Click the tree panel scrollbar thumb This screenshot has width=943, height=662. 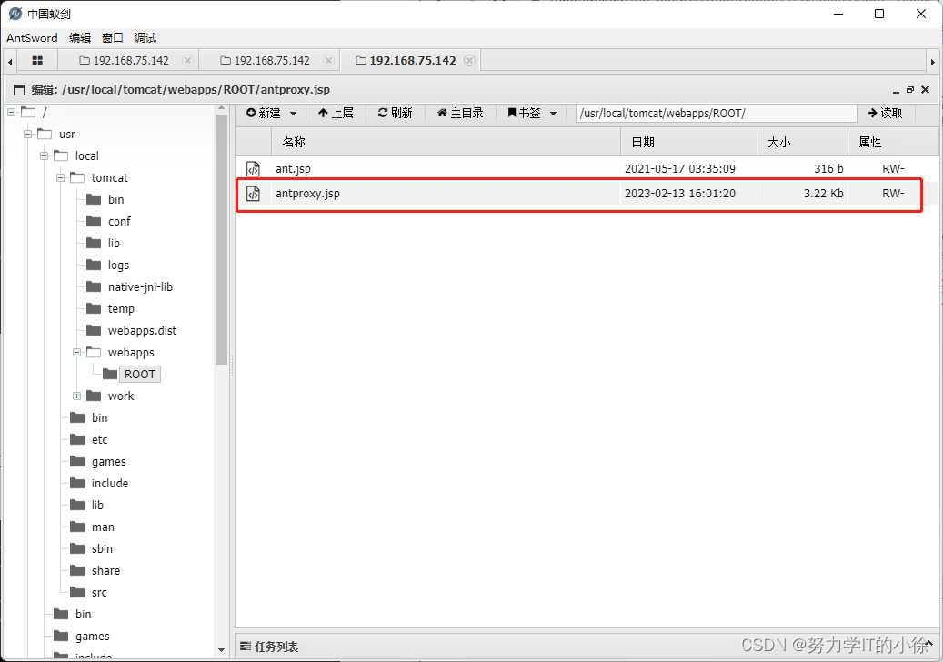click(221, 239)
